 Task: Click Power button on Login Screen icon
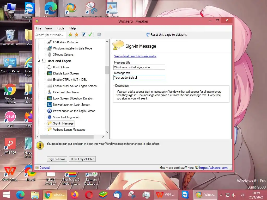coord(50,111)
